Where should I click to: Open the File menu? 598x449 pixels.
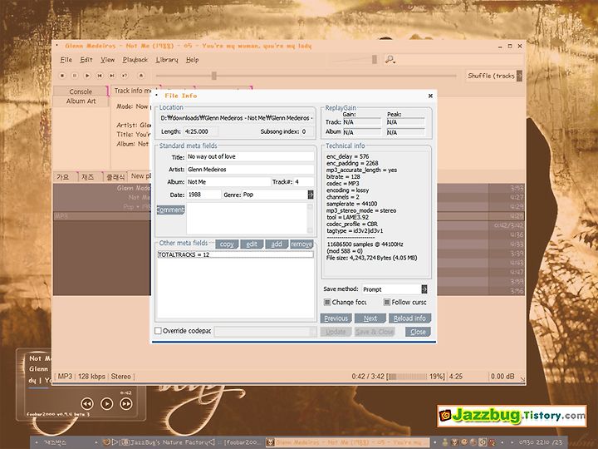66,60
